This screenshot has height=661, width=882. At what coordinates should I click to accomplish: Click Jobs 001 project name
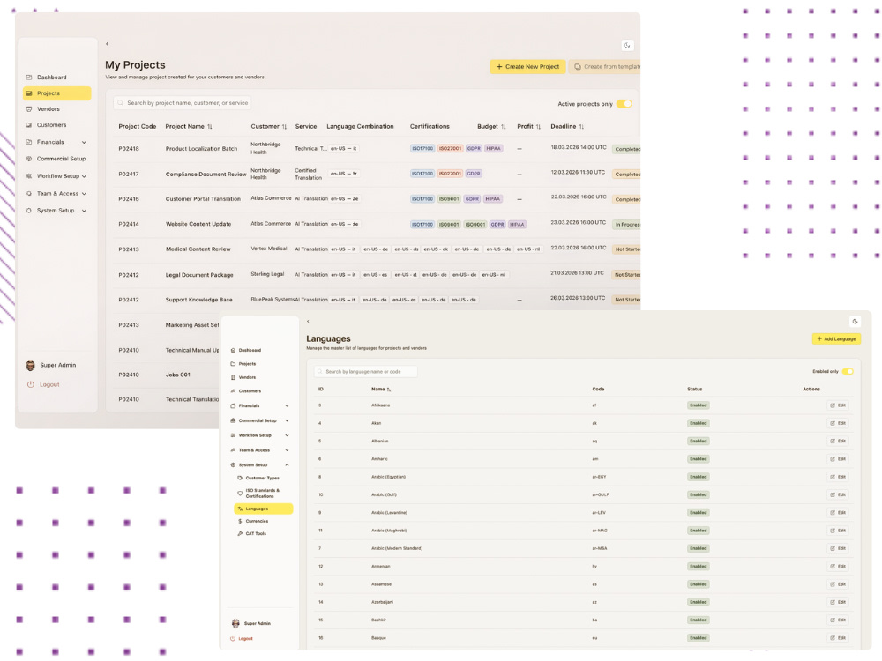(x=178, y=375)
